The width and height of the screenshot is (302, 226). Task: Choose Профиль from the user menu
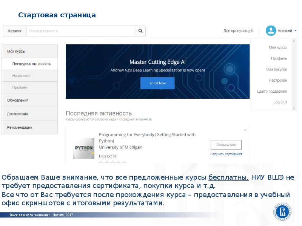point(279,58)
